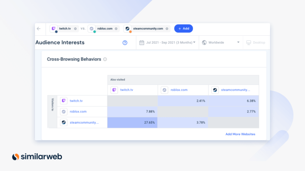Remove steamcommunity.com from the comparison
The image size is (305, 171).
pos(166,28)
